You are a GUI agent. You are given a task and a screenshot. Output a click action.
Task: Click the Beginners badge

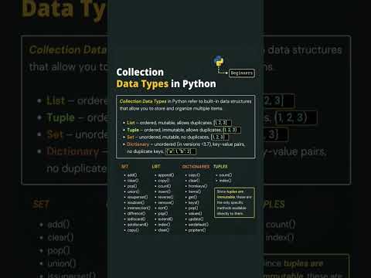pos(242,73)
